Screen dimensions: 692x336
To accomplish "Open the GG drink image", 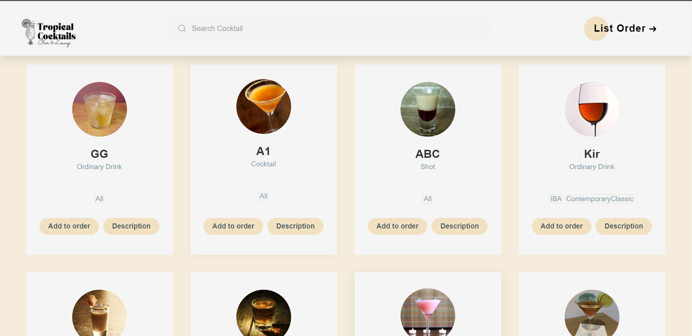I will click(x=100, y=109).
